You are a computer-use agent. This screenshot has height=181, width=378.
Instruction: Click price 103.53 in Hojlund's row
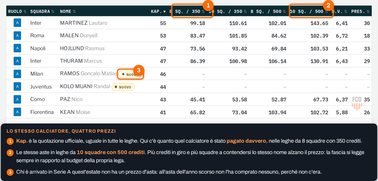pos(319,49)
